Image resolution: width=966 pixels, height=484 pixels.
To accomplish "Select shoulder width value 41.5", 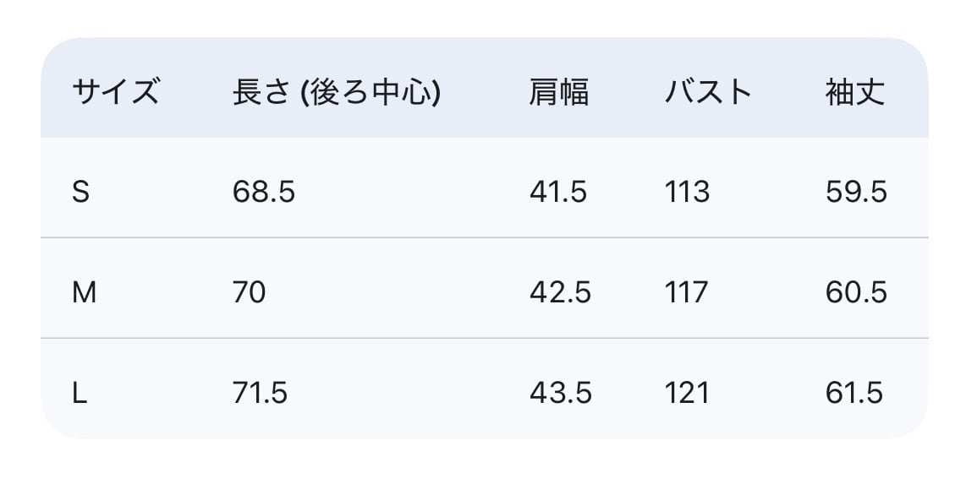I will point(558,193).
